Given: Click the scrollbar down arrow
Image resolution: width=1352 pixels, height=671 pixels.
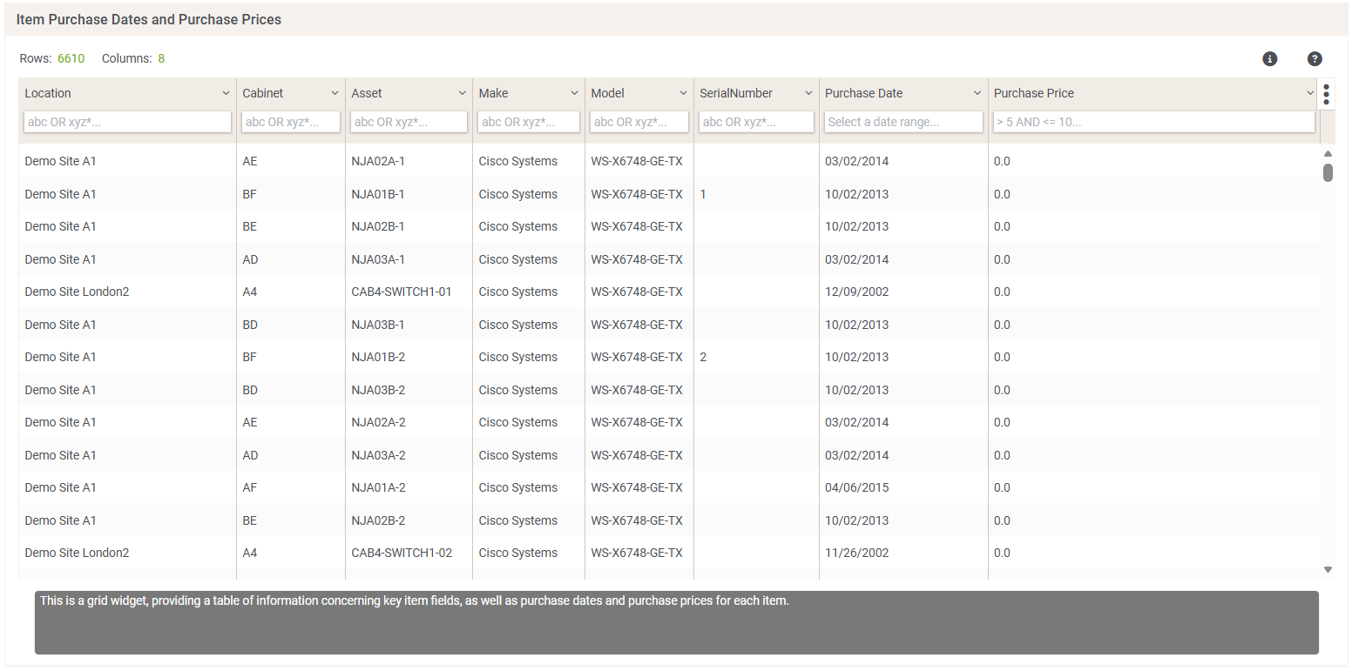Looking at the screenshot, I should tap(1328, 569).
